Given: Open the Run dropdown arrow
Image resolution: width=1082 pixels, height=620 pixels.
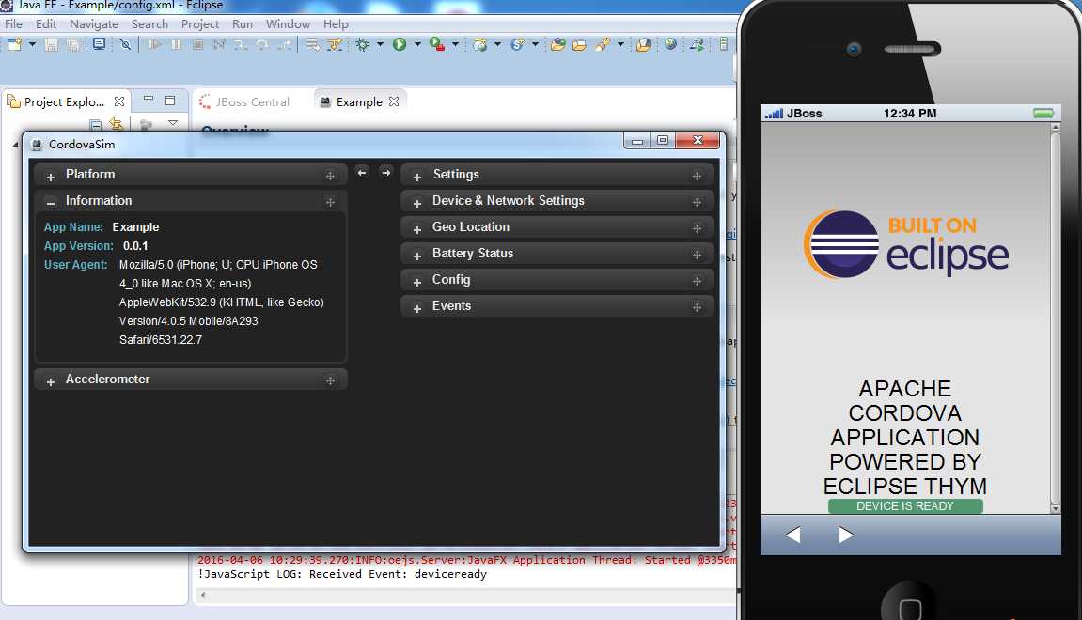Looking at the screenshot, I should click(x=417, y=45).
